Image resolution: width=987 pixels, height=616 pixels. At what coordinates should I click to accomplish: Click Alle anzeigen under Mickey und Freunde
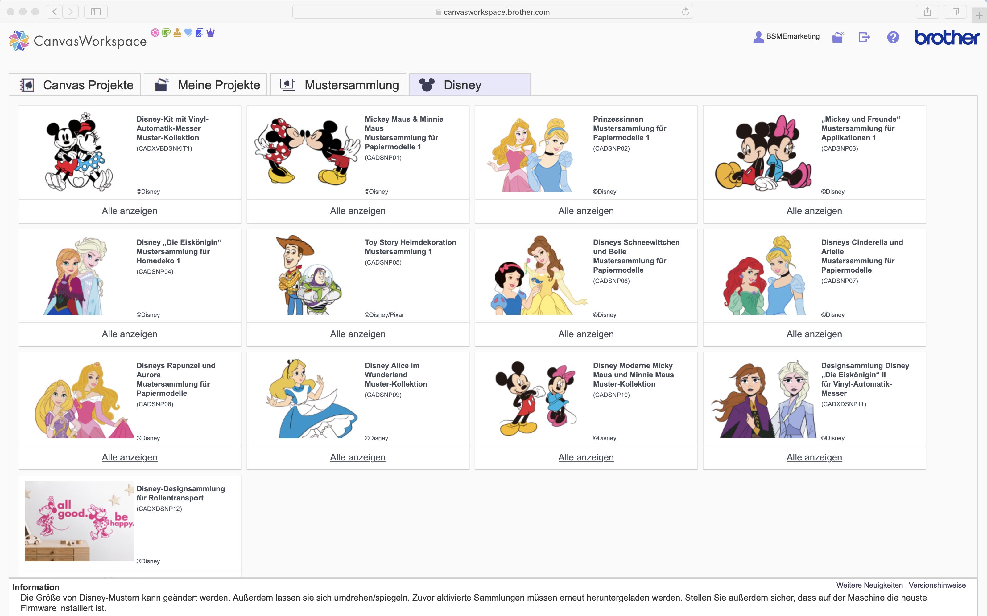click(815, 211)
